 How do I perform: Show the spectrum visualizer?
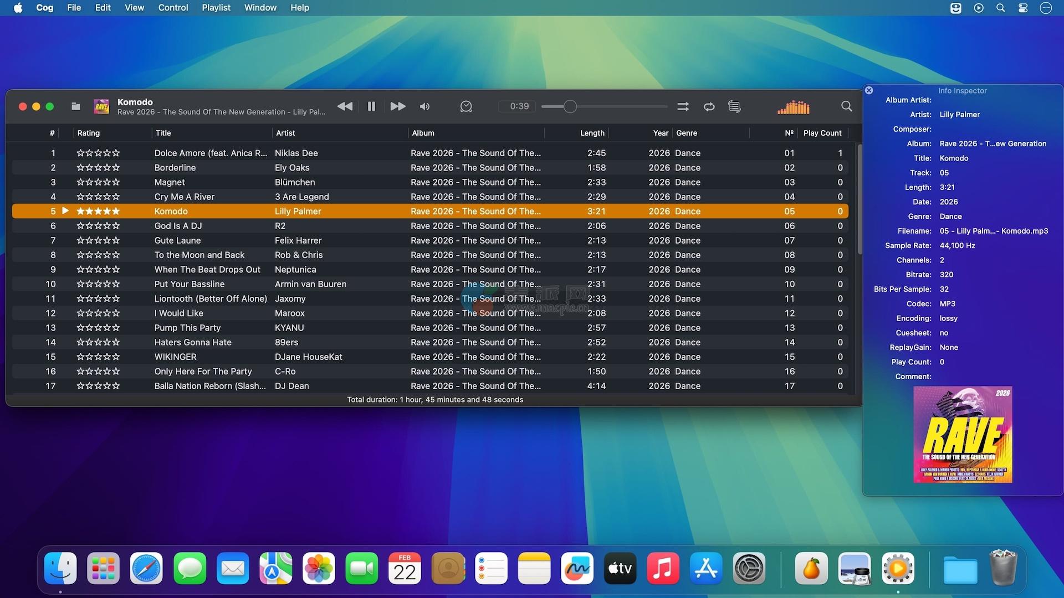tap(793, 107)
